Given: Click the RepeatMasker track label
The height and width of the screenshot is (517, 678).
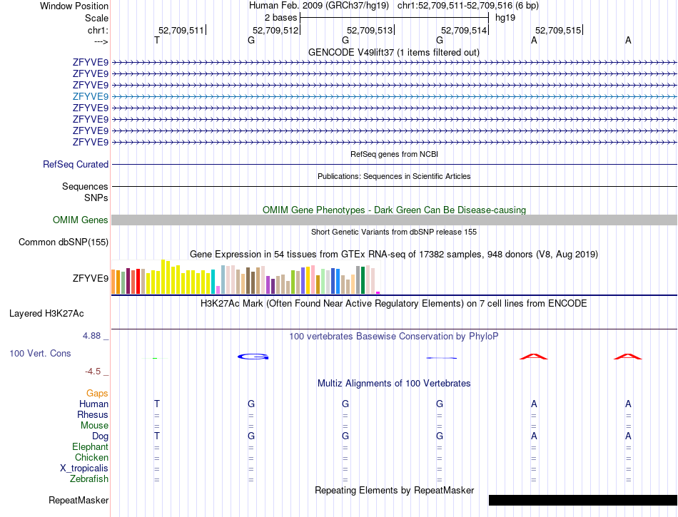Looking at the screenshot, I should pos(79,500).
